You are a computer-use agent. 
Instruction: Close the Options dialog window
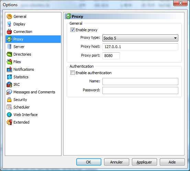(180, 3)
